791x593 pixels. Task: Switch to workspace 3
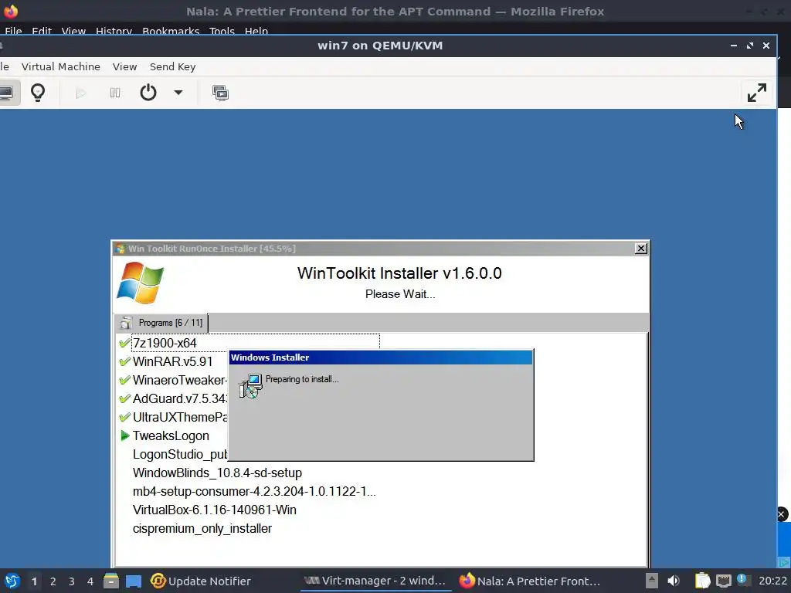coord(72,581)
